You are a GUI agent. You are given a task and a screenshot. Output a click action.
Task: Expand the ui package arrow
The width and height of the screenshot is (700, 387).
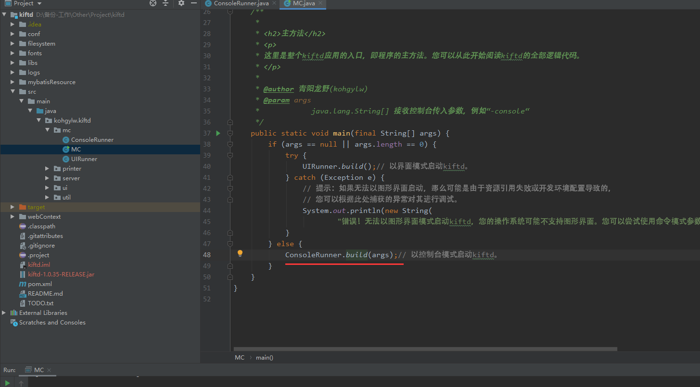pos(48,187)
